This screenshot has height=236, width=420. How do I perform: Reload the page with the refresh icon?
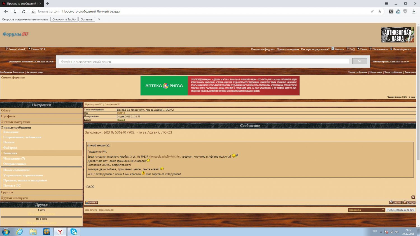(24, 11)
